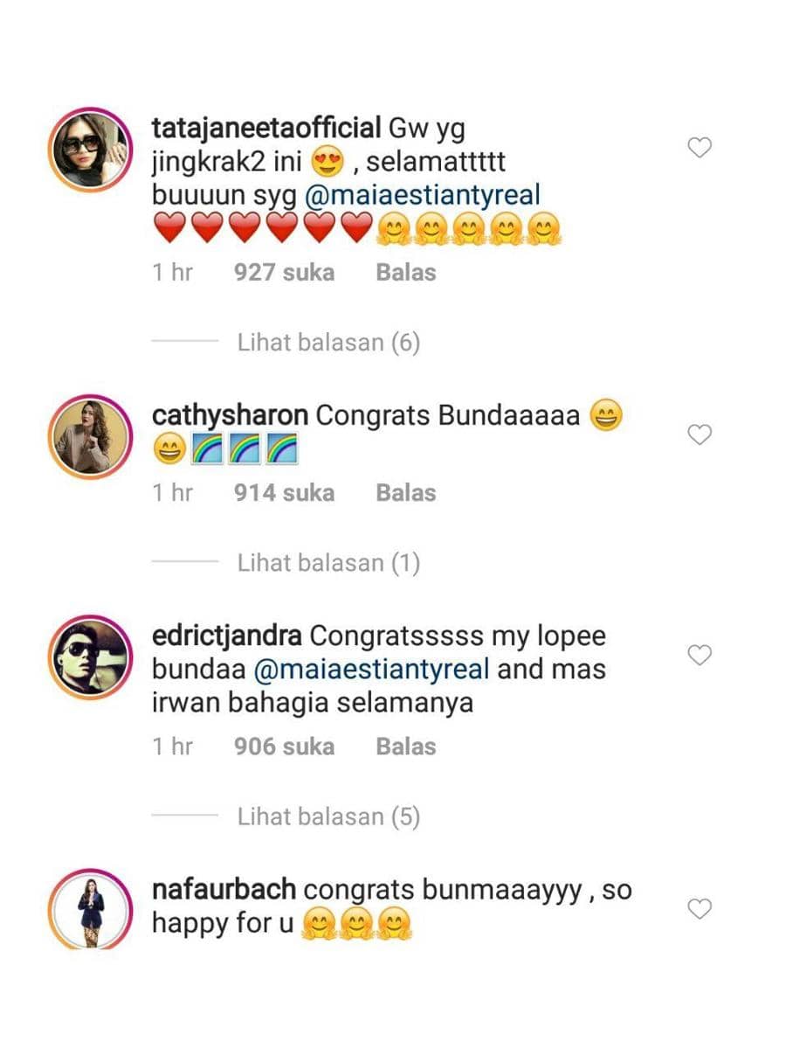
Task: View the 914 suka likes list
Action: click(284, 493)
